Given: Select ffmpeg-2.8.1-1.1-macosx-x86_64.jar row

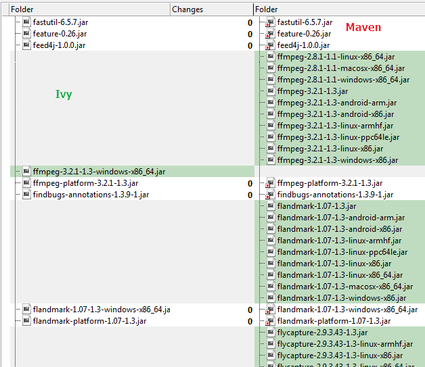Looking at the screenshot, I should coord(341,68).
